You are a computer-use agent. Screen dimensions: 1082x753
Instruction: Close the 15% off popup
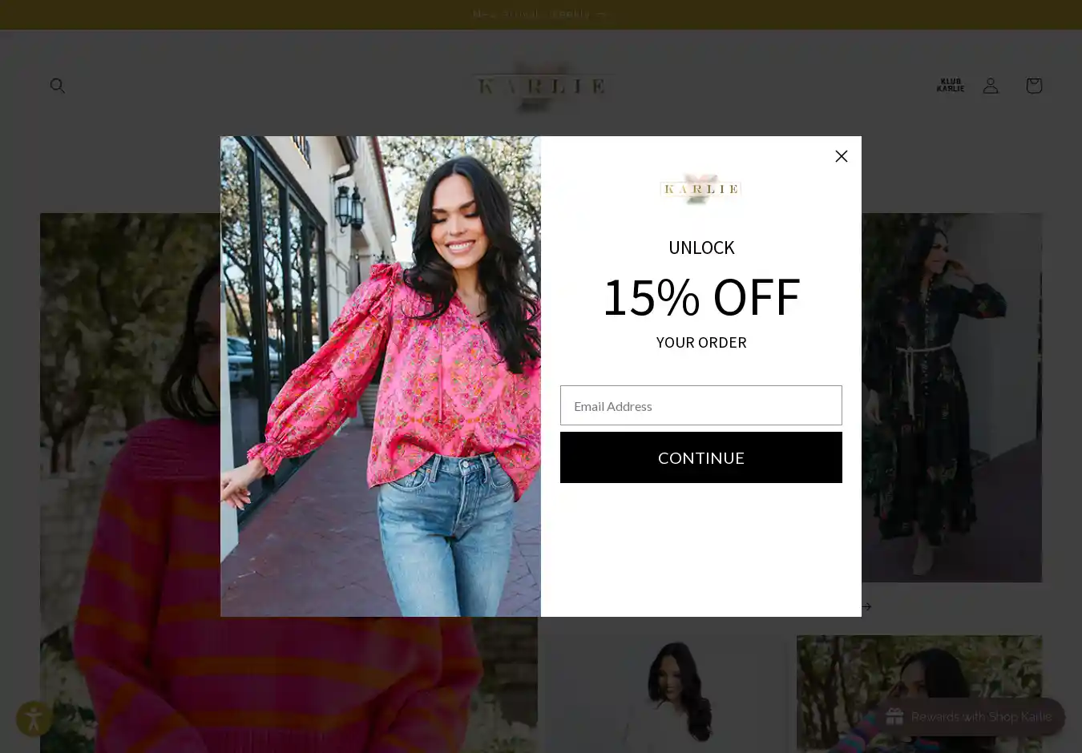coord(841,156)
